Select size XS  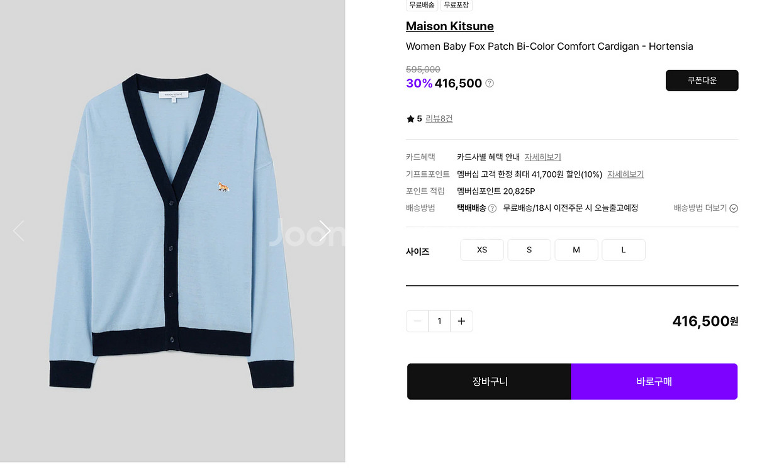click(x=482, y=250)
